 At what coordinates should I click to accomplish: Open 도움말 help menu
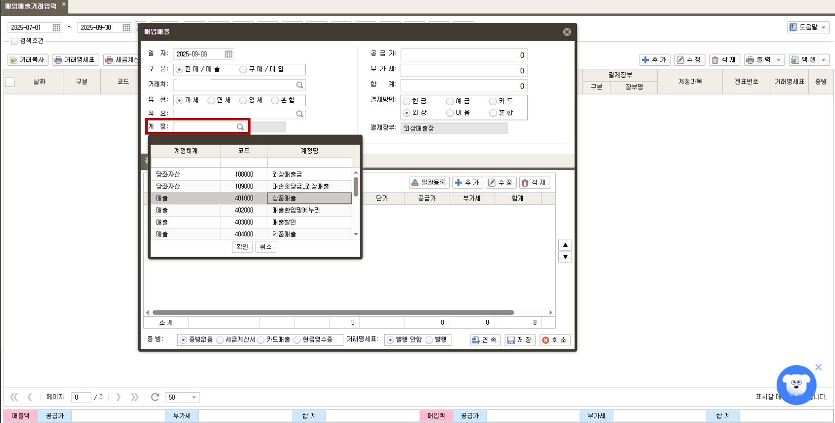808,27
